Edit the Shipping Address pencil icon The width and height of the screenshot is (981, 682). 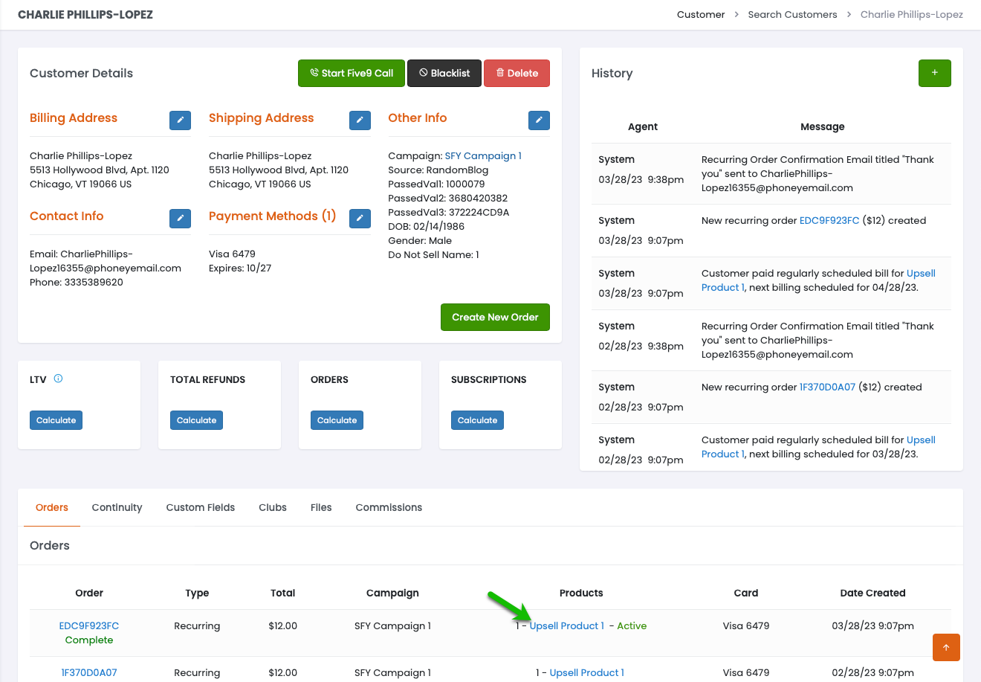[360, 120]
